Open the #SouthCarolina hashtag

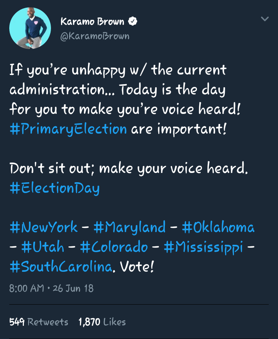pyautogui.click(x=61, y=267)
